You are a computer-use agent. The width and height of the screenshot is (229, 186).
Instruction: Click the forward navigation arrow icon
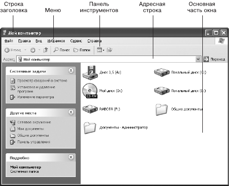(33, 50)
